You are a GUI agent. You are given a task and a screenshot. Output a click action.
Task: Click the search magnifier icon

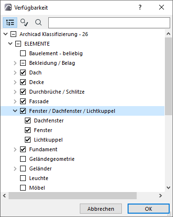(38, 23)
